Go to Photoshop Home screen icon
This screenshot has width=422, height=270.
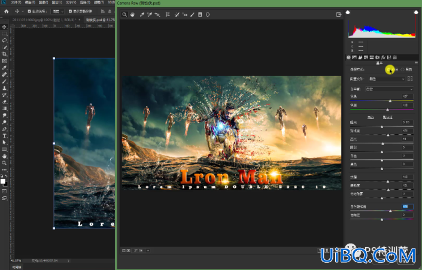[x=7, y=11]
